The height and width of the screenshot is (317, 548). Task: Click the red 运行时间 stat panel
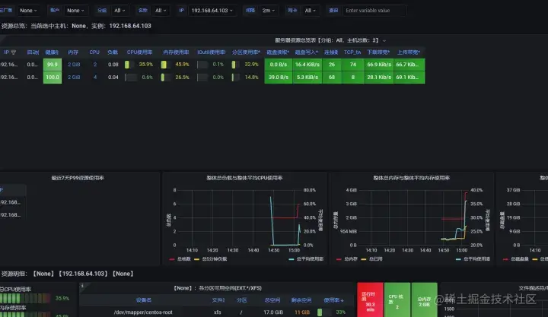click(x=370, y=300)
